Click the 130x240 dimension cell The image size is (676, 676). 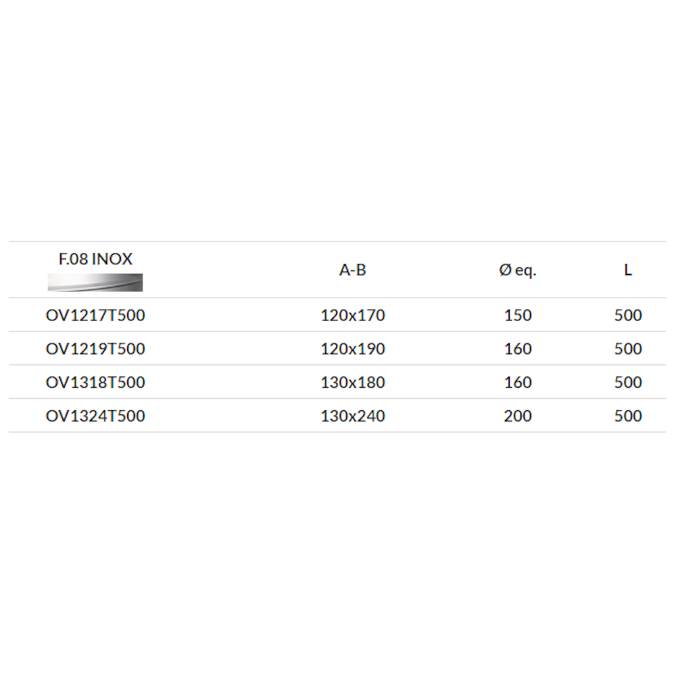(x=353, y=416)
